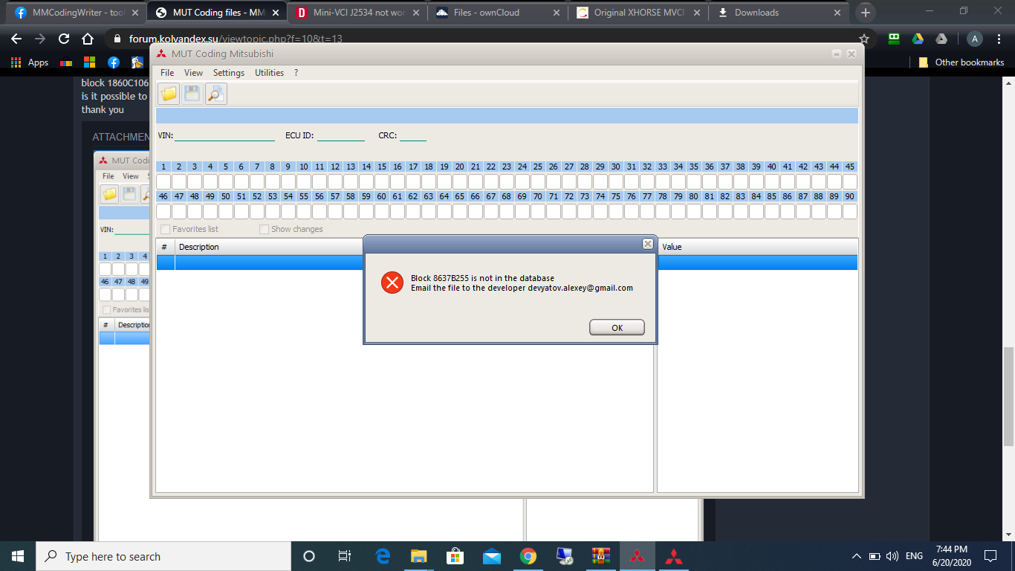Click the magnifier search toolbar icon
Image resolution: width=1015 pixels, height=571 pixels.
point(216,94)
